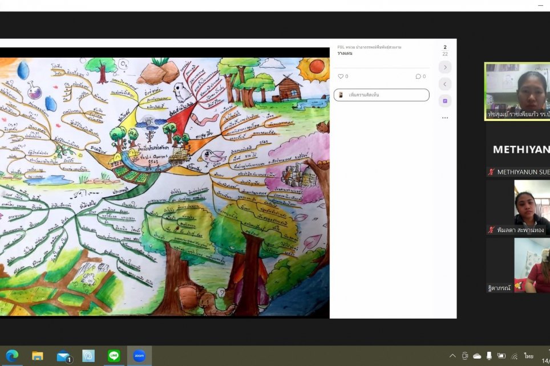Open Microsoft Edge from the taskbar
The height and width of the screenshot is (366, 550).
[x=13, y=356]
